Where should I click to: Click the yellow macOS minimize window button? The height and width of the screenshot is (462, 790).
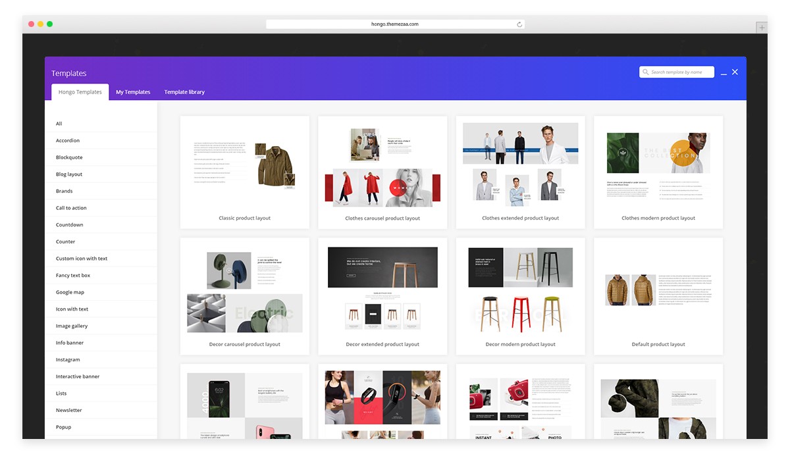tap(40, 24)
